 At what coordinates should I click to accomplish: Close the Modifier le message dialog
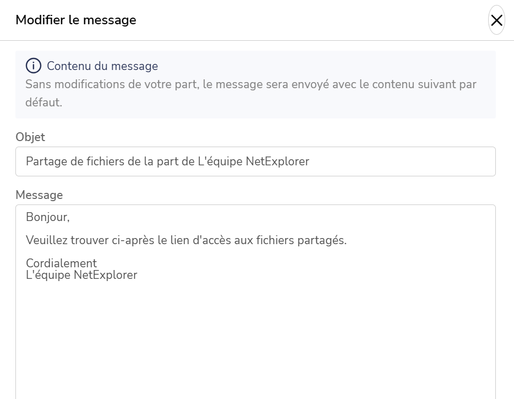point(496,20)
